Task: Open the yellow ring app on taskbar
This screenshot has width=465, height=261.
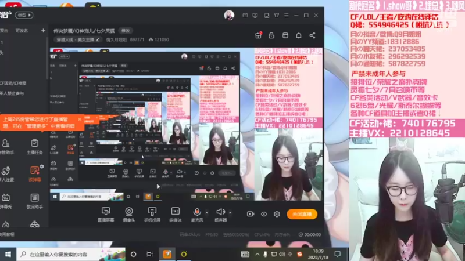Action: (x=184, y=254)
